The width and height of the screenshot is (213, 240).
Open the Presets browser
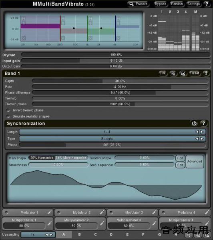[x=138, y=4]
